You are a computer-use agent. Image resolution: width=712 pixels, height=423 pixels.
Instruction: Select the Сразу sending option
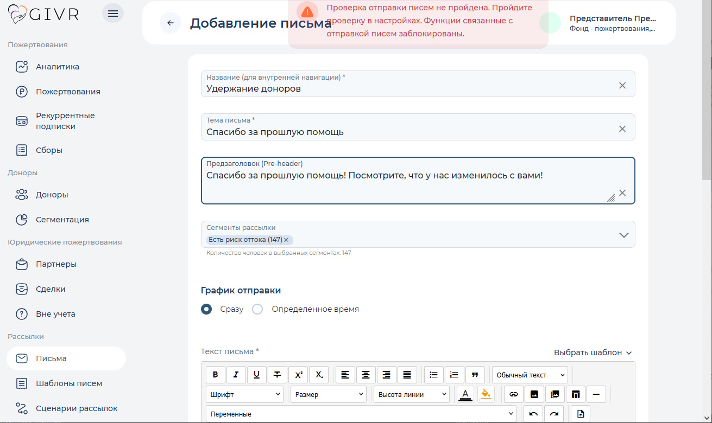(x=207, y=309)
